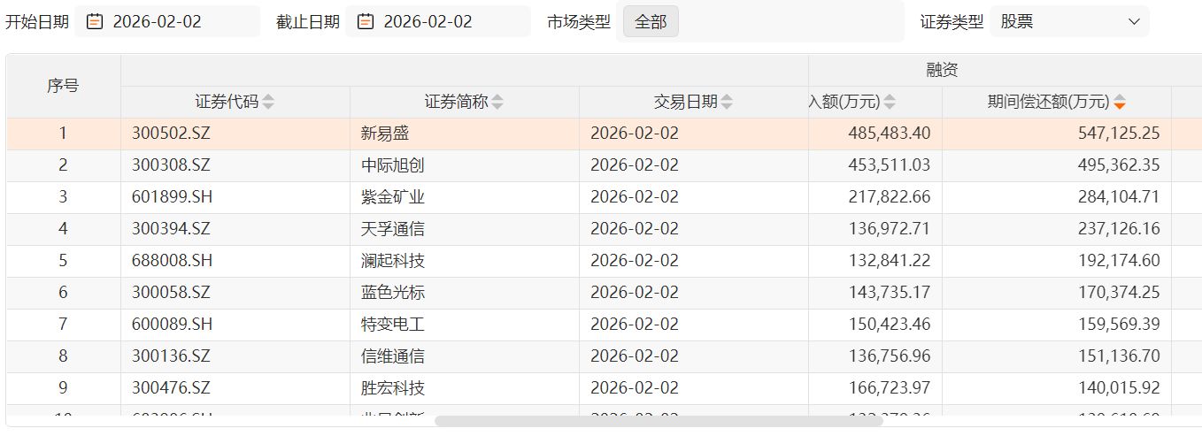Click stock name 胜宏科技

pos(393,389)
